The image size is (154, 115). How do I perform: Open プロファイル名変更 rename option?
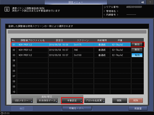94,100
